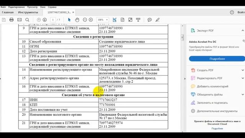Follow the Document Cloud Learn more link
245x138 pixels.
[217, 128]
